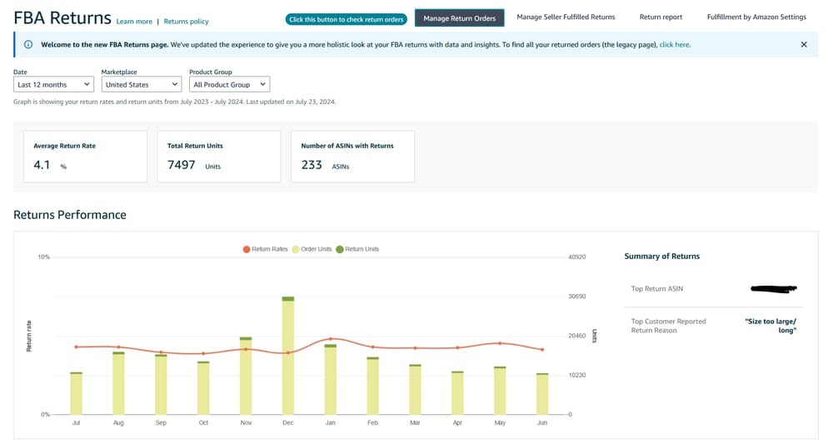Click the 'click here' legacy page link
The height and width of the screenshot is (444, 833).
tap(674, 45)
